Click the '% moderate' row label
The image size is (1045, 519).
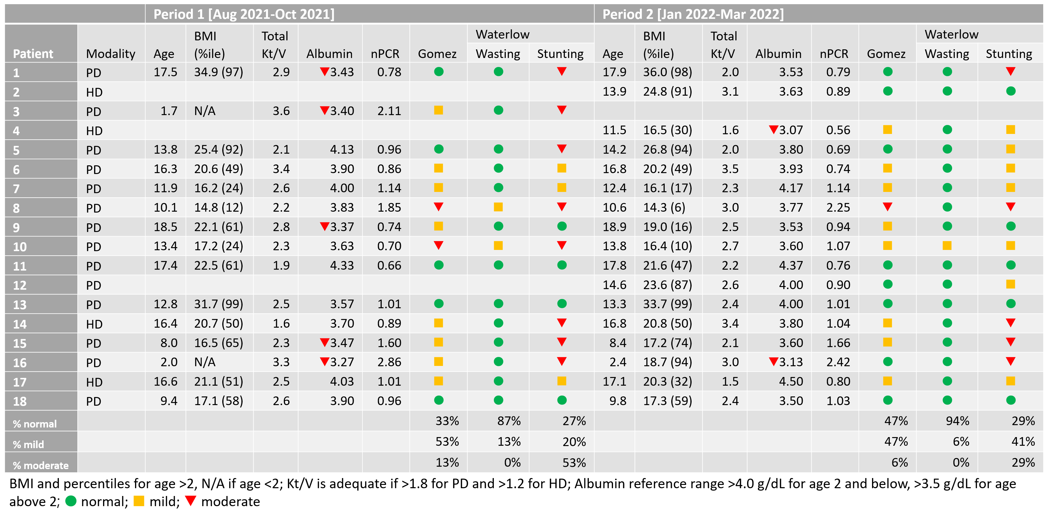click(x=41, y=465)
